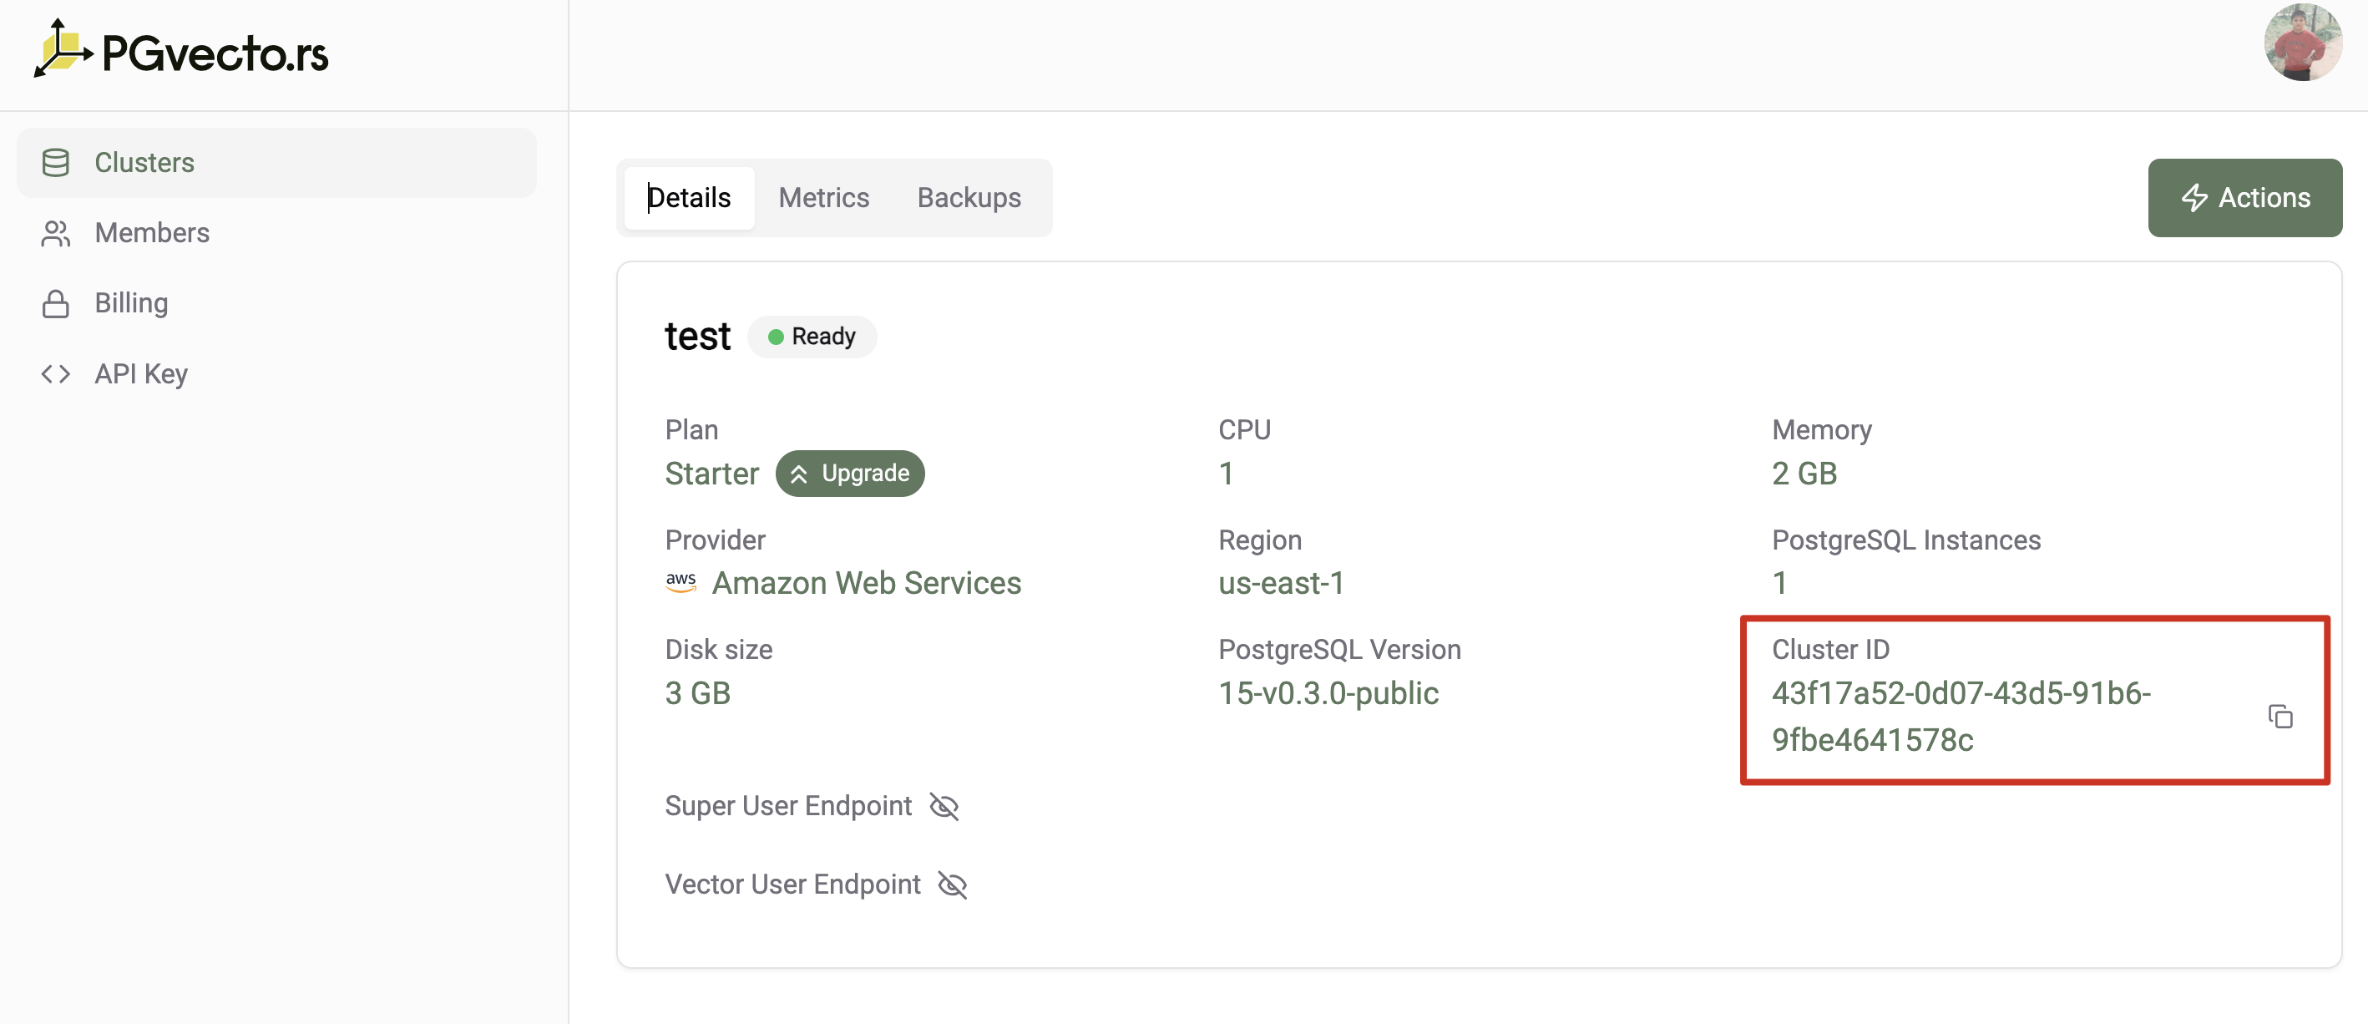The width and height of the screenshot is (2368, 1024).
Task: Switch to the Backups tab
Action: pos(968,198)
